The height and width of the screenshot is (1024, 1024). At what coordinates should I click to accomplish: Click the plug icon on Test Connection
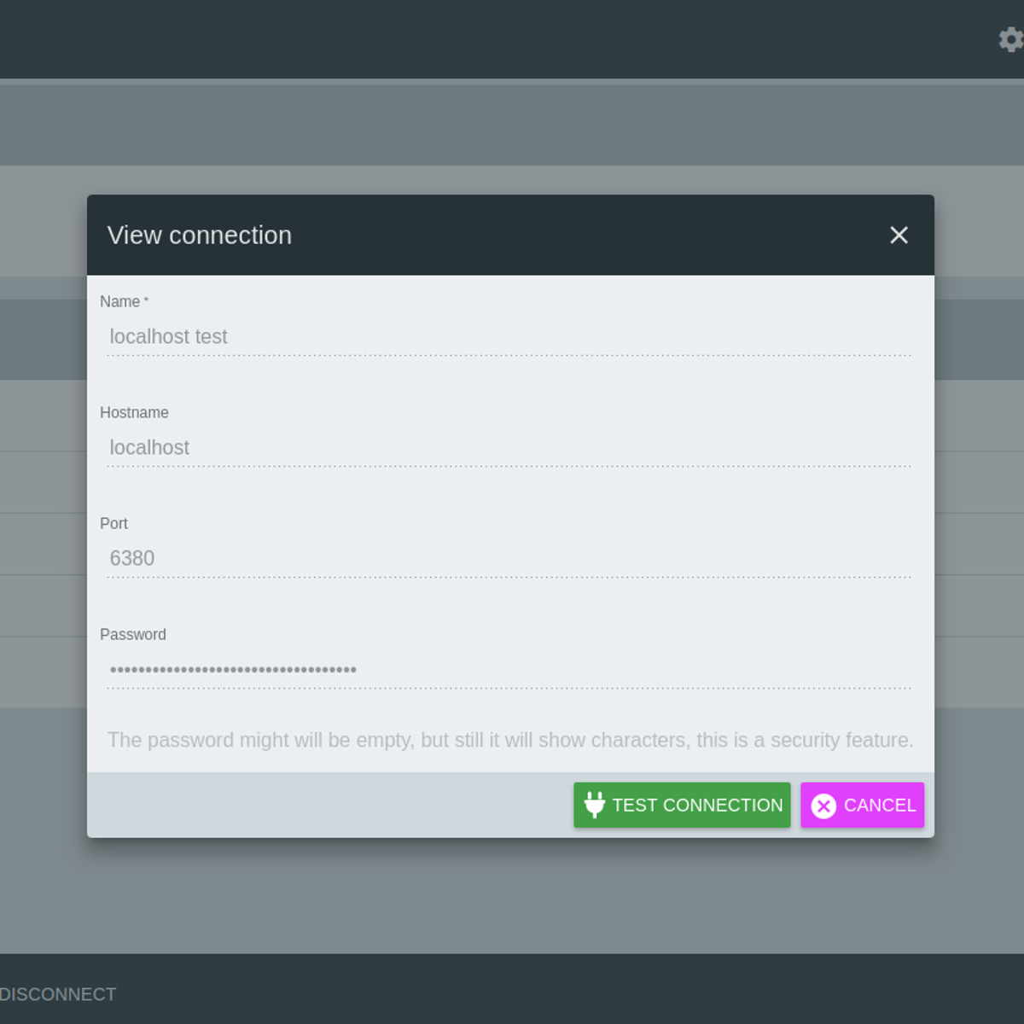click(x=595, y=805)
